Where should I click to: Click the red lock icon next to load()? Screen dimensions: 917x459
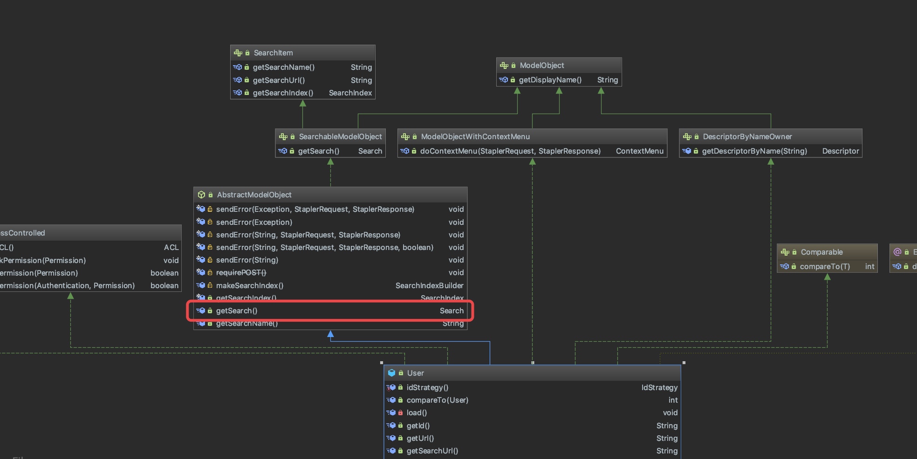pyautogui.click(x=400, y=412)
